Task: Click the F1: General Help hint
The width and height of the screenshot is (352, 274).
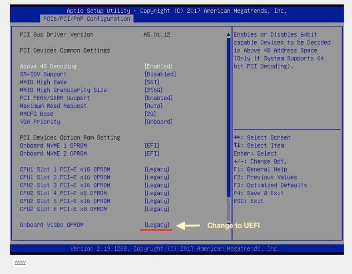Action: click(260, 169)
